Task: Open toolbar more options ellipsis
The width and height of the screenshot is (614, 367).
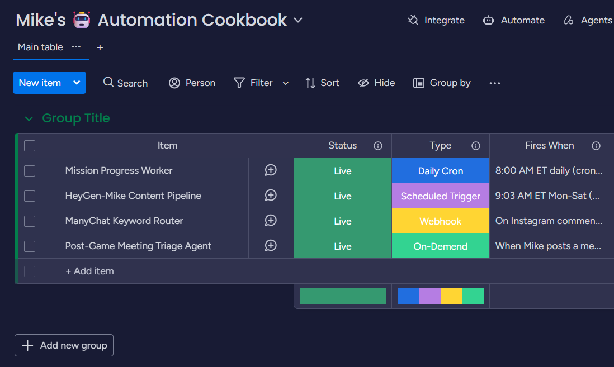Action: click(494, 83)
